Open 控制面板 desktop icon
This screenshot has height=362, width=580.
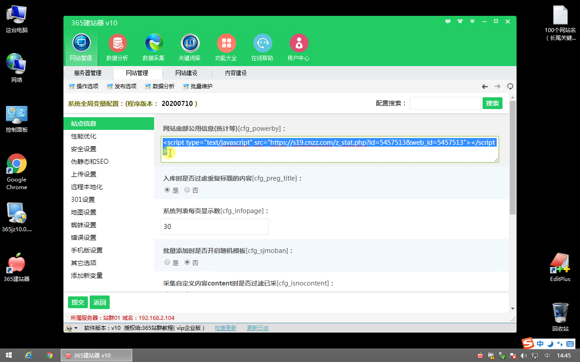pos(17,119)
